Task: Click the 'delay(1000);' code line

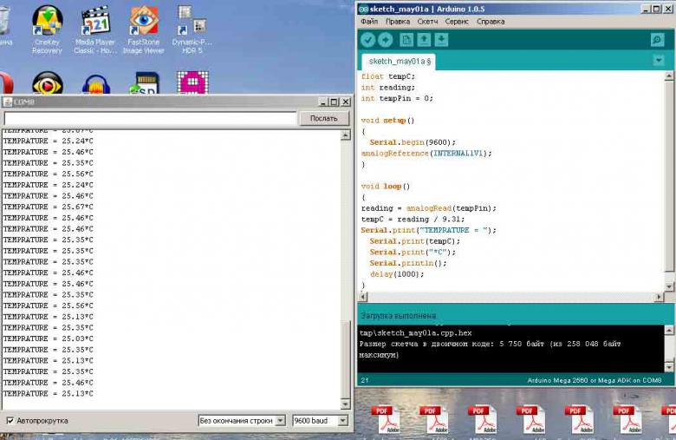Action: (397, 273)
